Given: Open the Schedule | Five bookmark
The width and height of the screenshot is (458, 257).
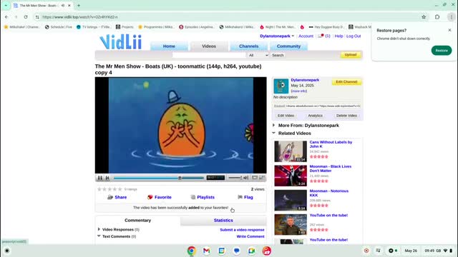Looking at the screenshot, I should pos(59,27).
